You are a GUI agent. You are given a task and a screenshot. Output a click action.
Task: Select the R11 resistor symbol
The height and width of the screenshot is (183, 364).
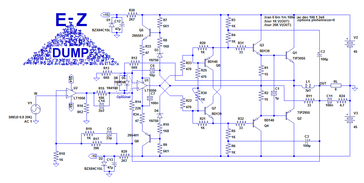[309, 101]
